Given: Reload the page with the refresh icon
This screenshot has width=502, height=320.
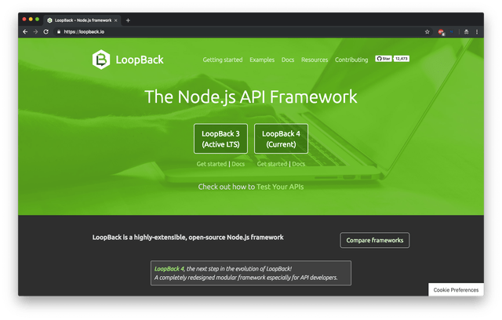Looking at the screenshot, I should (x=45, y=31).
